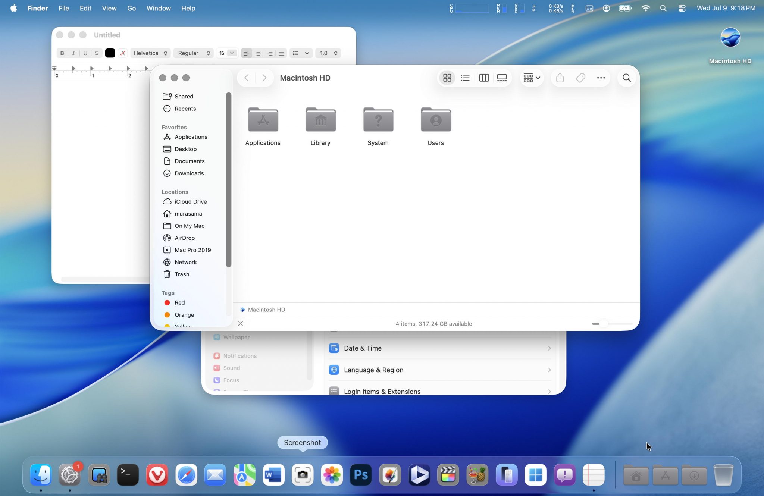The width and height of the screenshot is (764, 496).
Task: Open the Applications folder thumbnail
Action: click(263, 120)
